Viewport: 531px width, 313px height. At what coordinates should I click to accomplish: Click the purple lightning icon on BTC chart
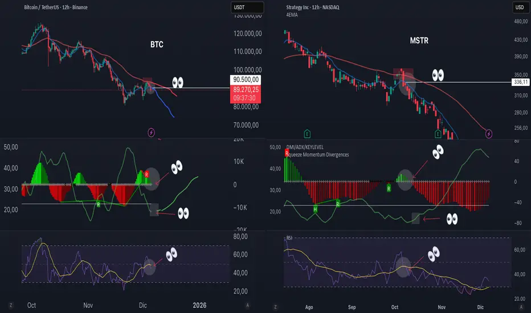152,133
